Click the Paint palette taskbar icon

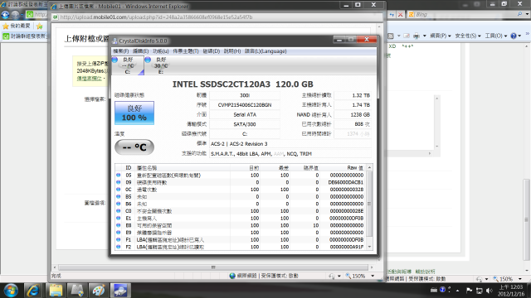(99, 291)
